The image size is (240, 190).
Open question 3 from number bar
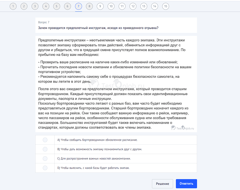(35, 6)
